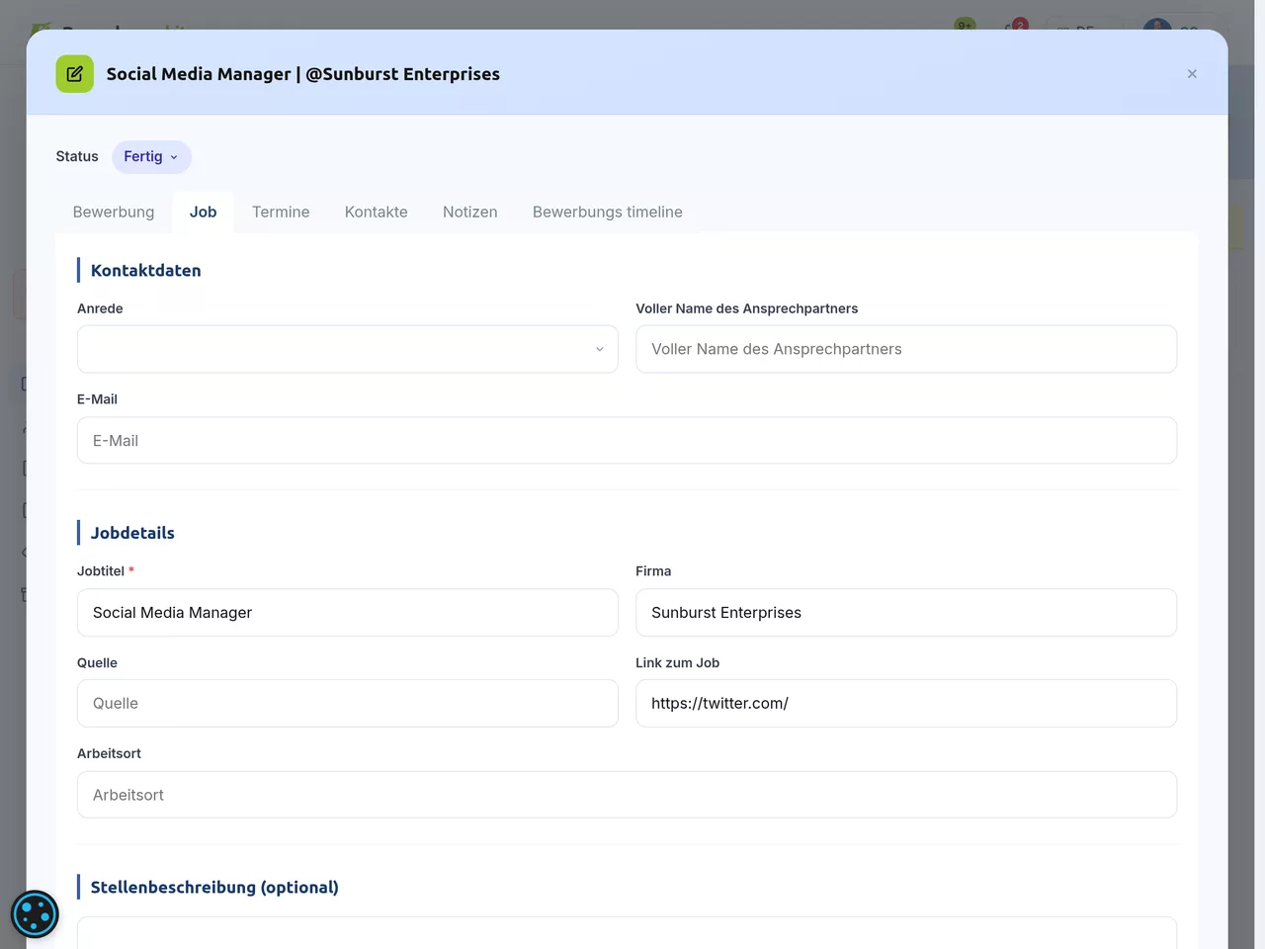Viewport: 1265px width, 949px height.
Task: Go to the Kontakte tab
Action: pos(376,213)
